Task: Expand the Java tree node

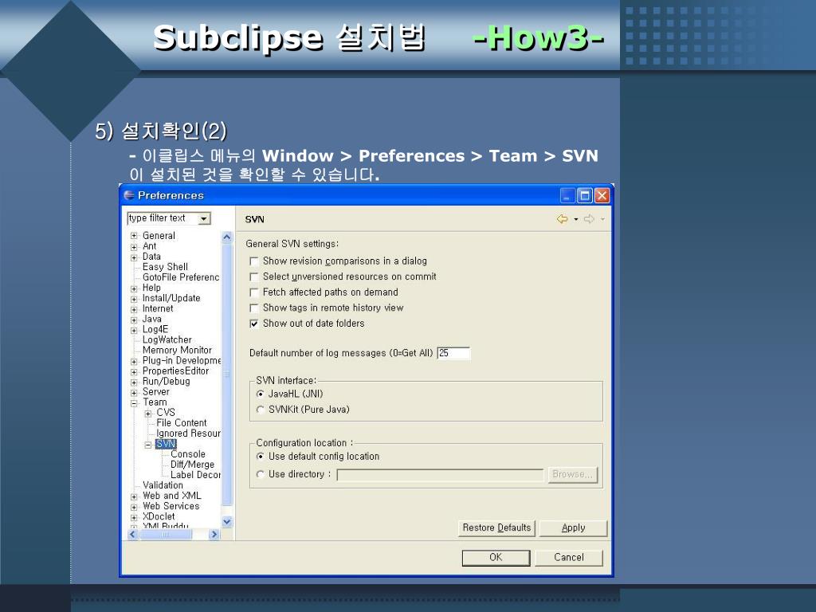Action: click(134, 320)
